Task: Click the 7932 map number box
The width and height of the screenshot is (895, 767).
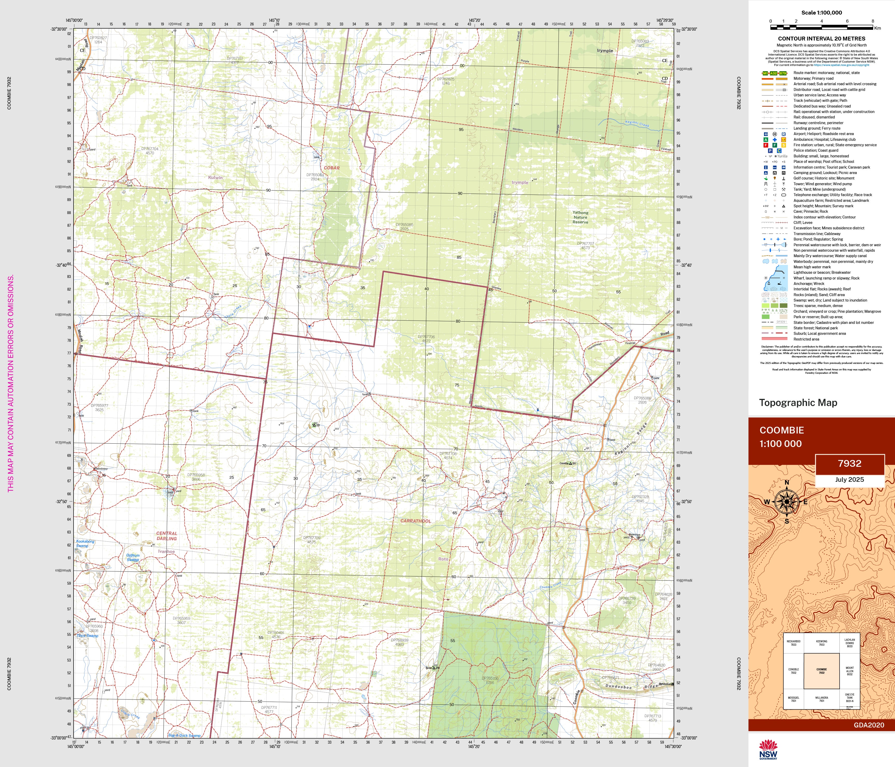Action: pos(849,464)
